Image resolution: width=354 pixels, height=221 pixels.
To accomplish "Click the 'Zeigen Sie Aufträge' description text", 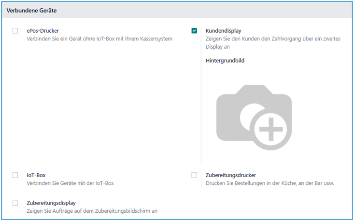I will (x=92, y=211).
